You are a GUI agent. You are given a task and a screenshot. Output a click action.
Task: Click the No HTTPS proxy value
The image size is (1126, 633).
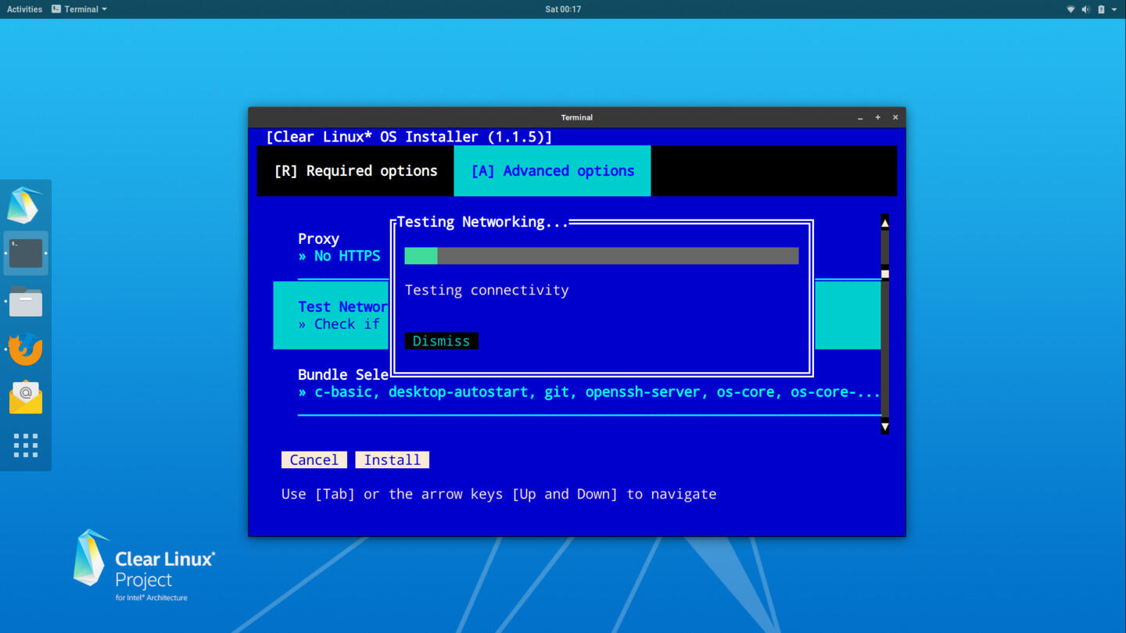tap(339, 256)
